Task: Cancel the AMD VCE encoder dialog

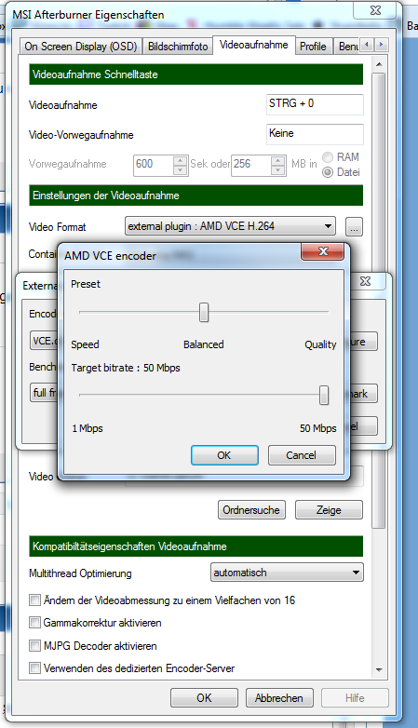Action: click(302, 455)
